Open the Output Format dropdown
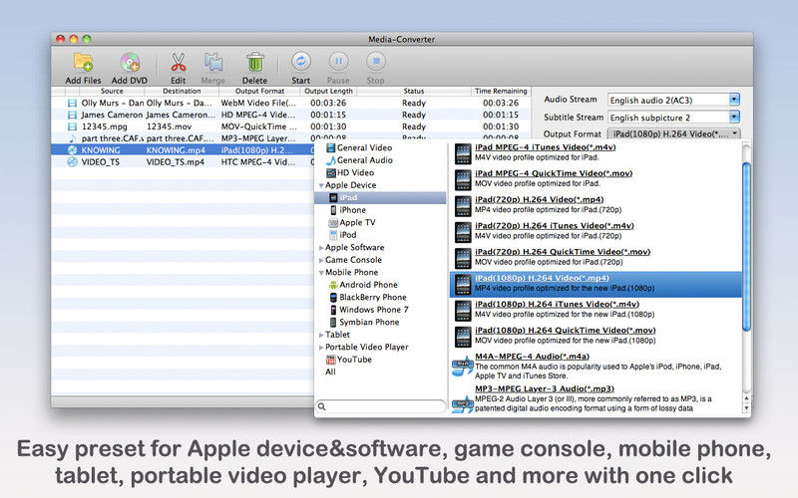This screenshot has height=498, width=798. [x=674, y=134]
